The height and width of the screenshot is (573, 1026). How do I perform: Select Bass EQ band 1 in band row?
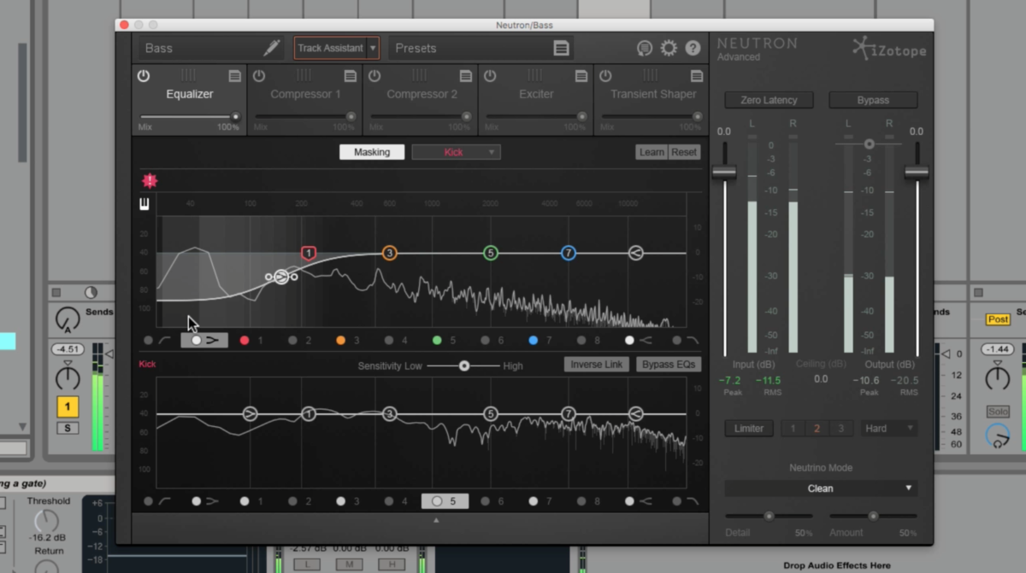coord(251,340)
